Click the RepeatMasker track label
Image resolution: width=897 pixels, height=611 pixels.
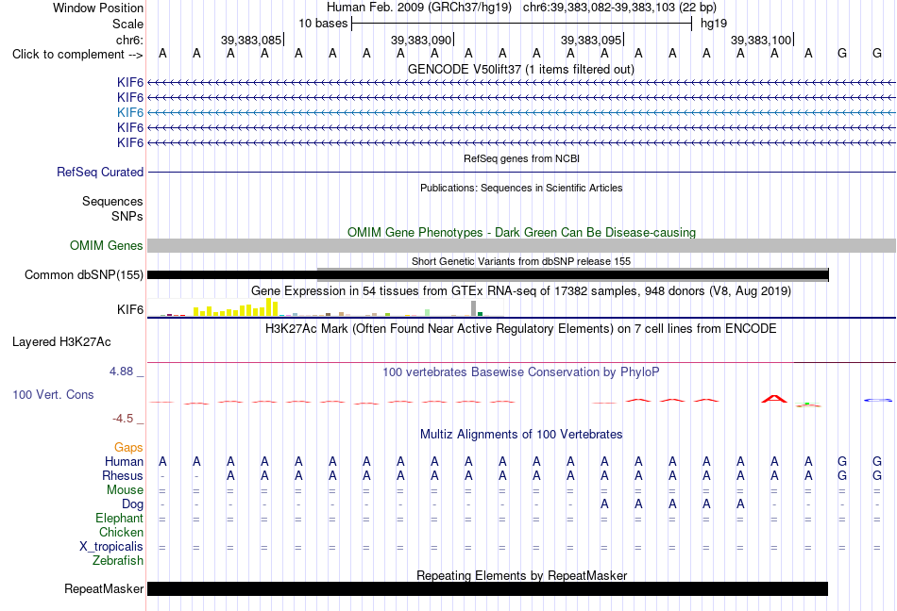click(x=104, y=588)
